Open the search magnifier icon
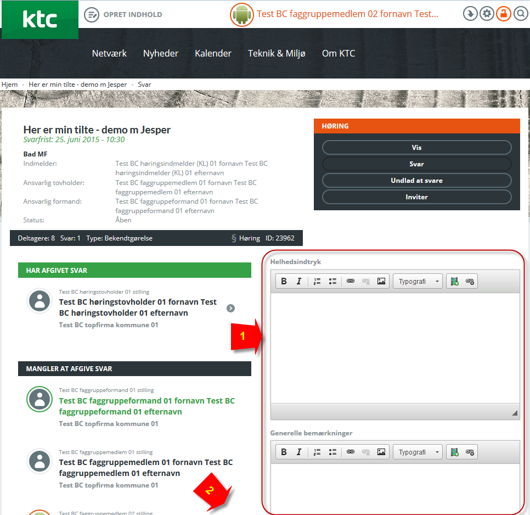 click(521, 14)
